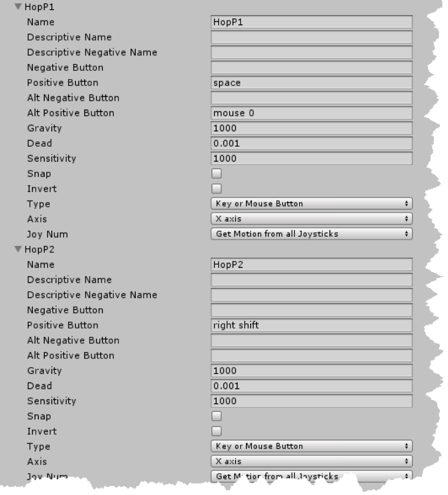Click the HopP1 Gravity label
Image resolution: width=448 pixels, height=495 pixels.
point(44,128)
